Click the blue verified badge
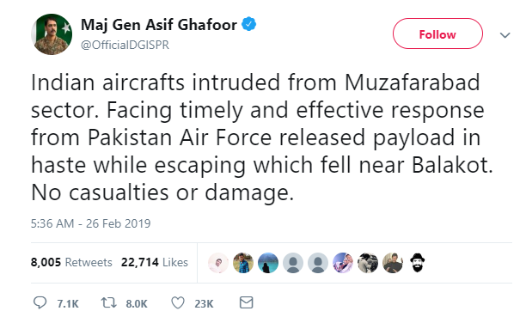526x311 pixels. [x=249, y=24]
